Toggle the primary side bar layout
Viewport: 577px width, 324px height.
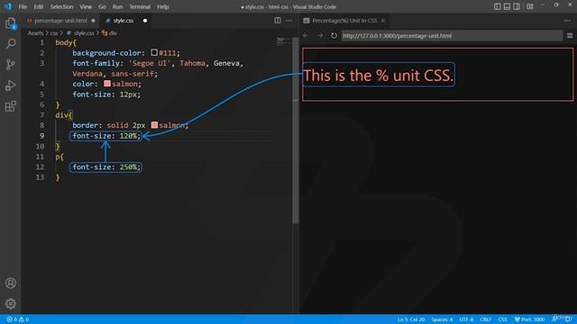point(497,6)
